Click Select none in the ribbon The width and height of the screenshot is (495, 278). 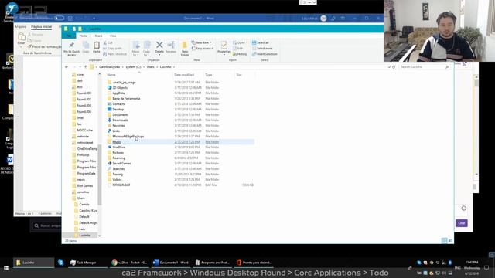click(262, 48)
